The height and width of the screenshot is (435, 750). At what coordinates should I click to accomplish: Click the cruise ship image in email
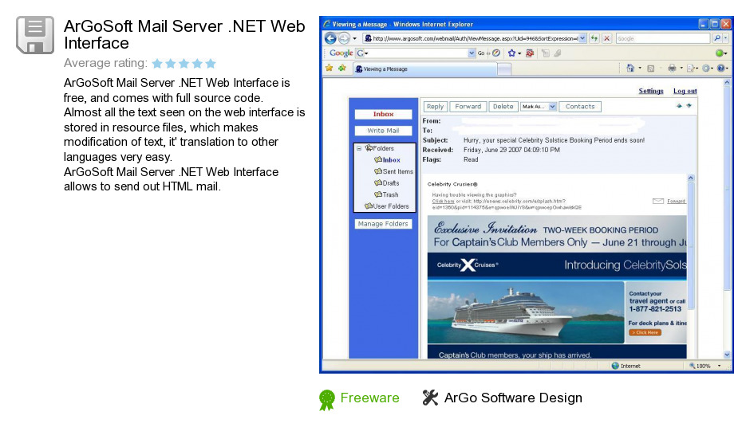coord(525,312)
